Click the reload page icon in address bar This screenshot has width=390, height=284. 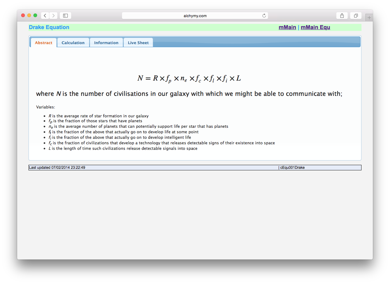(264, 15)
